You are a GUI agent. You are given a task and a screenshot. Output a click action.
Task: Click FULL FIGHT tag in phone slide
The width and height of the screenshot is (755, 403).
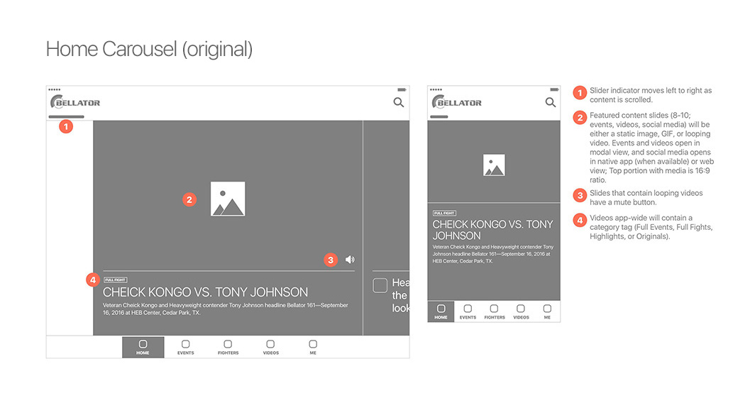444,213
